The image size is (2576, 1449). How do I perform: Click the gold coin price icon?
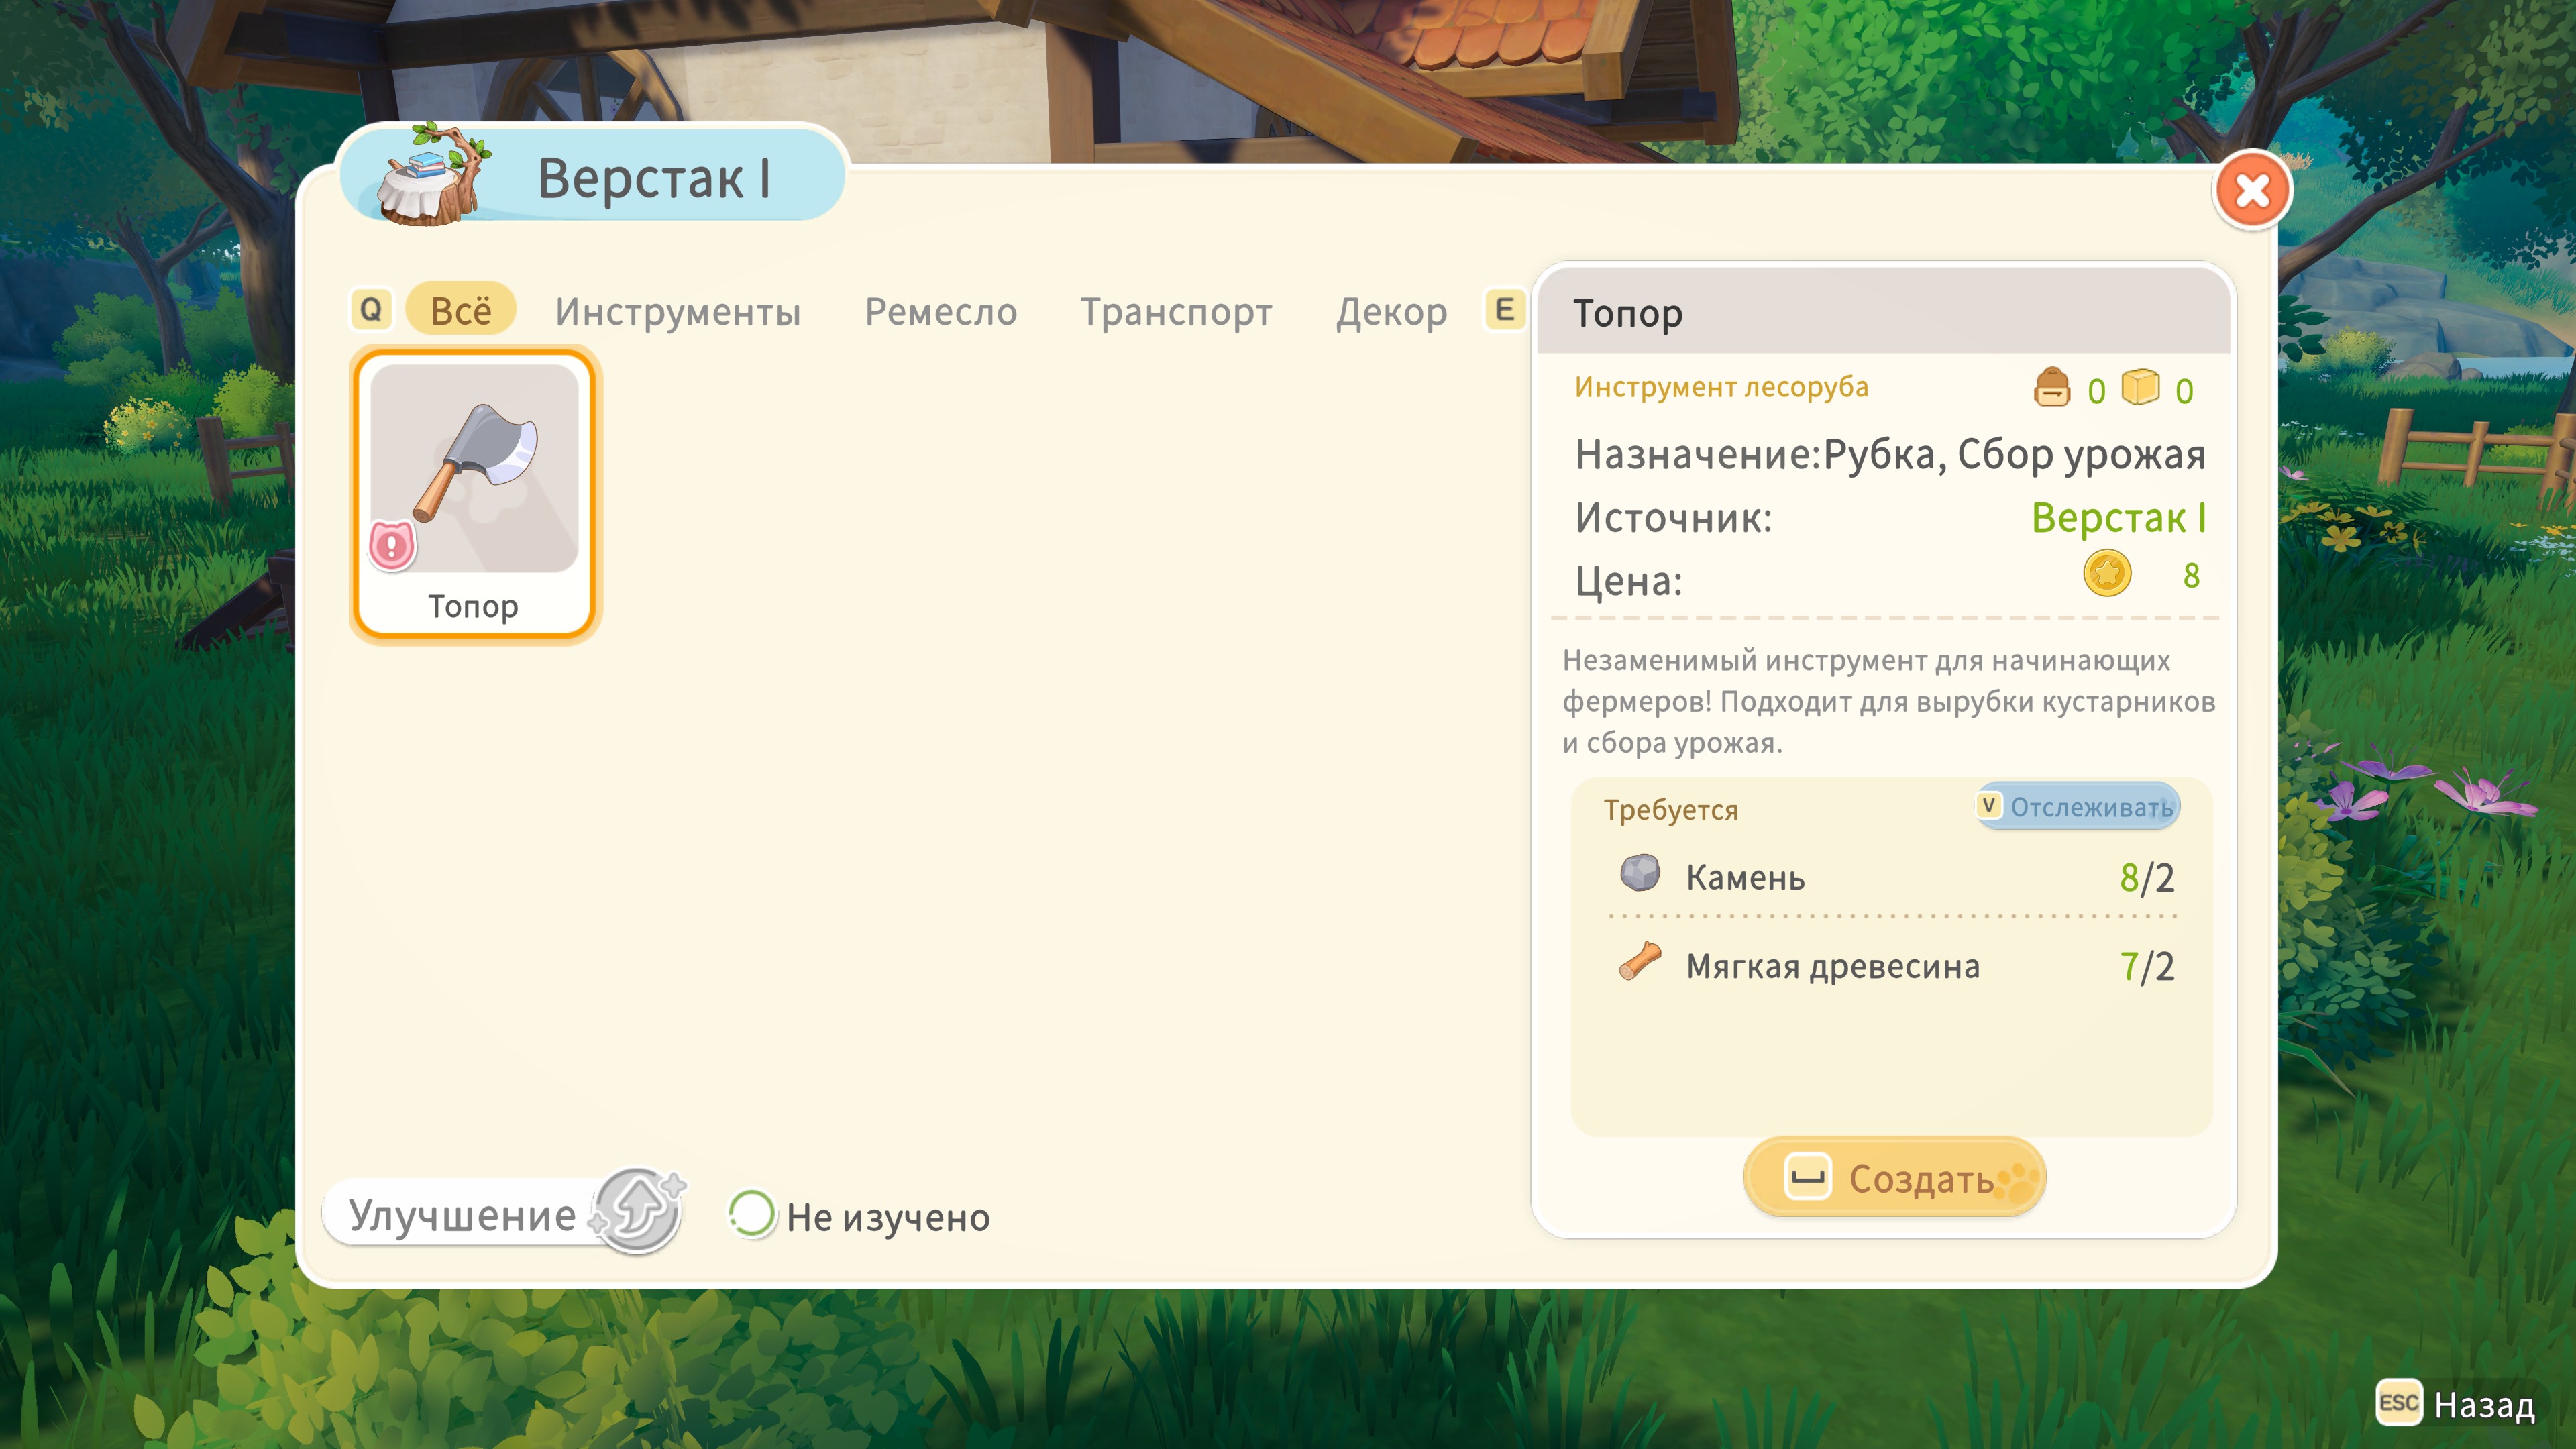click(x=2106, y=575)
